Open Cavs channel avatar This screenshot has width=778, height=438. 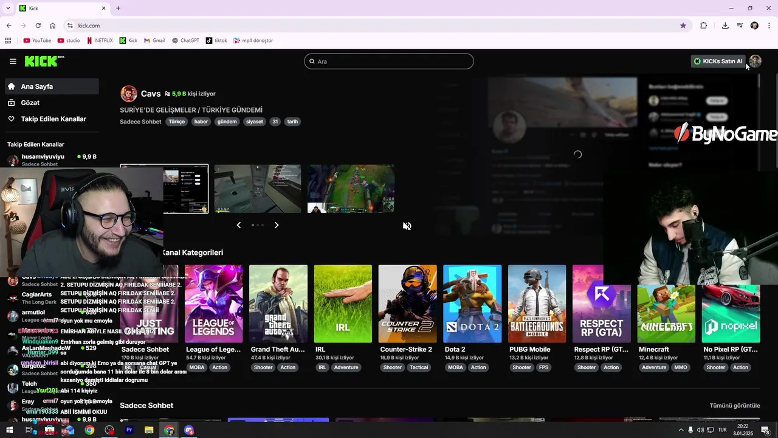click(128, 94)
